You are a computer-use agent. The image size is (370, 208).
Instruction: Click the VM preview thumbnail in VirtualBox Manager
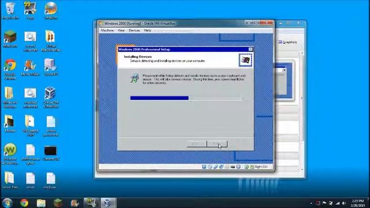coord(284,81)
